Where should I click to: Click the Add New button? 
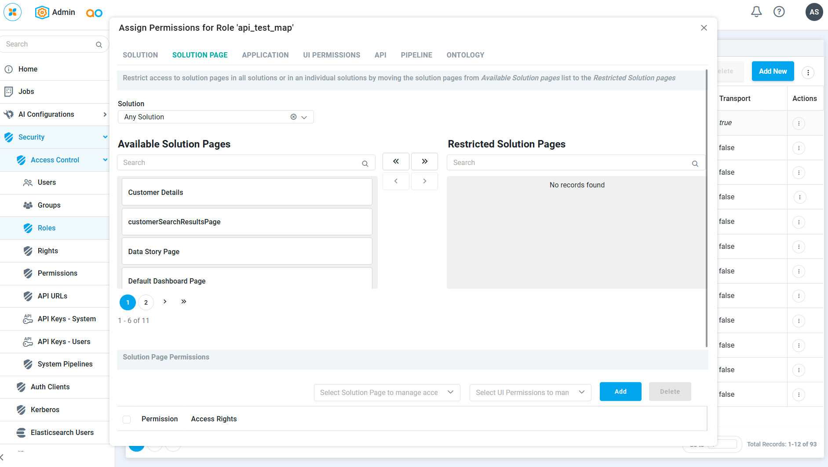tap(773, 71)
